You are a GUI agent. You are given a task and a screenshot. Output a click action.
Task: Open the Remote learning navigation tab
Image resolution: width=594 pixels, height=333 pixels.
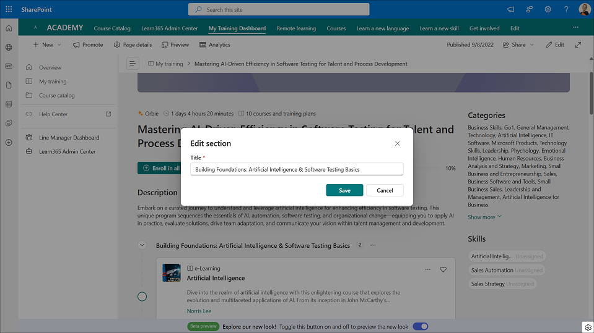click(x=295, y=28)
